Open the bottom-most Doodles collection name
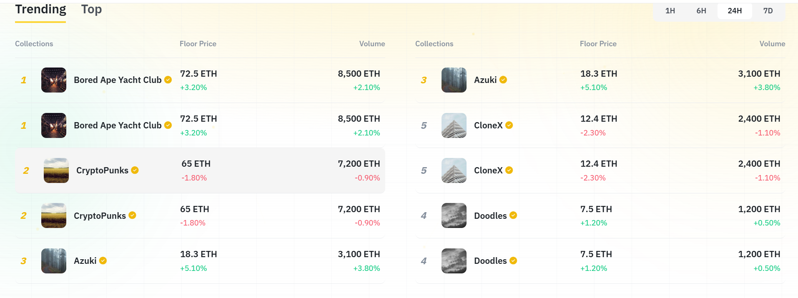This screenshot has height=298, width=798. coord(490,261)
